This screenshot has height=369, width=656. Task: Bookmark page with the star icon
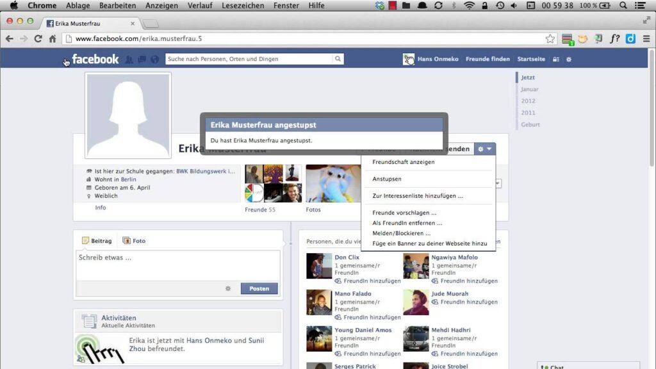click(550, 38)
